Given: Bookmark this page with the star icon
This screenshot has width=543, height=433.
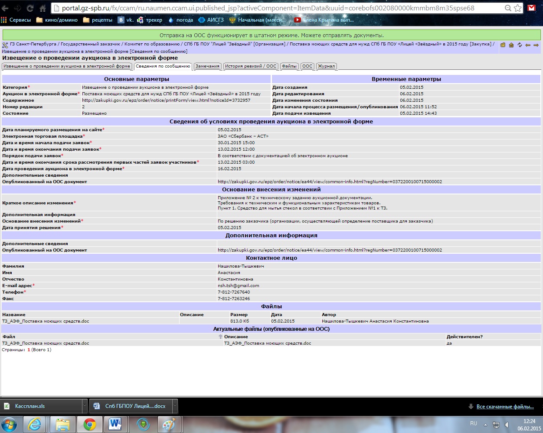Looking at the screenshot, I should pos(518,8).
